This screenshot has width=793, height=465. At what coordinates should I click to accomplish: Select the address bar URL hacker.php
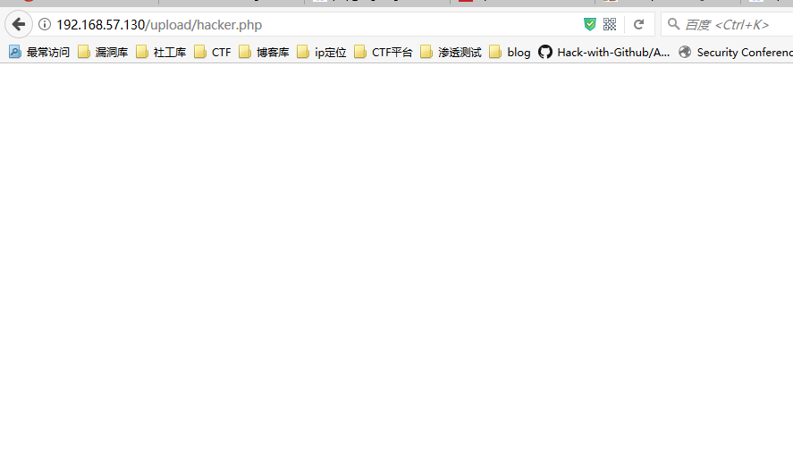[159, 25]
